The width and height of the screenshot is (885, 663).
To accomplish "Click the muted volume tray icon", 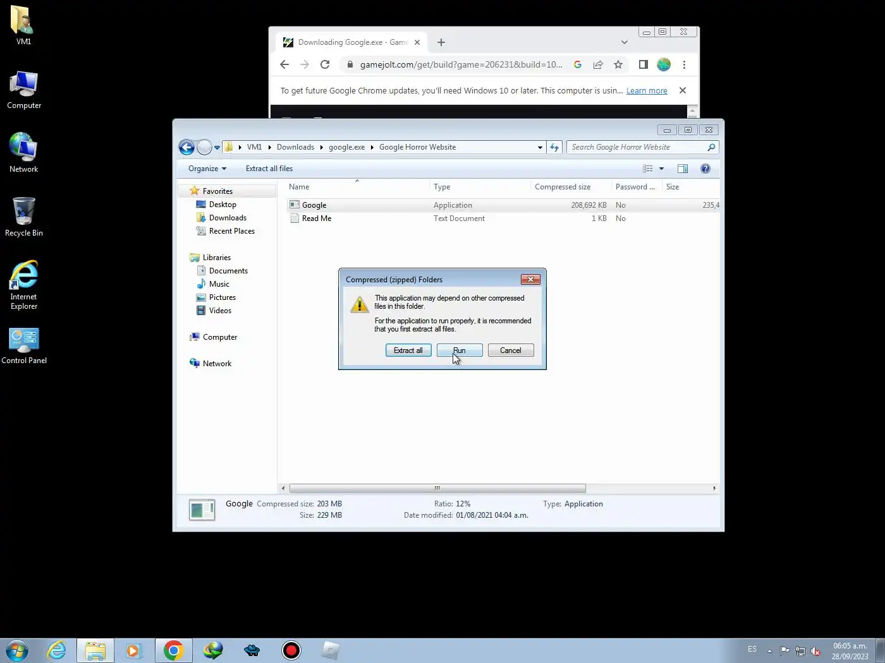I will pos(816,651).
